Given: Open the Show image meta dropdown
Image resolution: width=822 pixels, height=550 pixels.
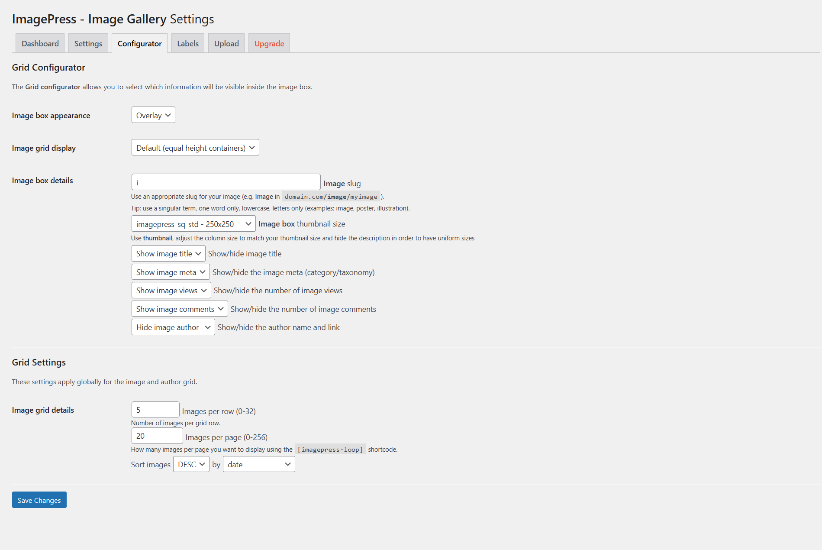Looking at the screenshot, I should click(171, 272).
